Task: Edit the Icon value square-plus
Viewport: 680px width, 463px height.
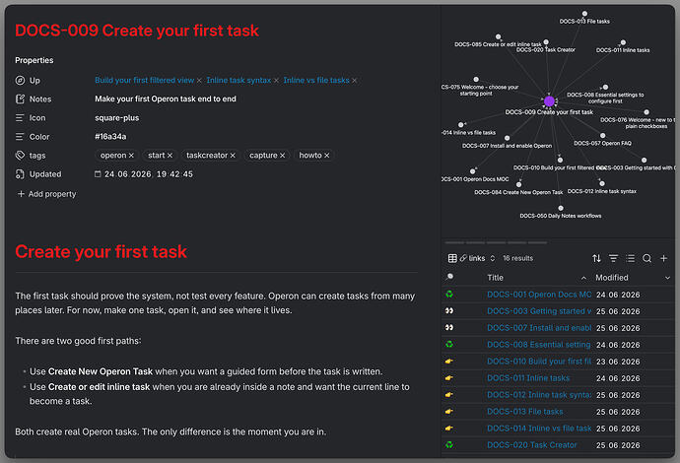Action: tap(117, 118)
